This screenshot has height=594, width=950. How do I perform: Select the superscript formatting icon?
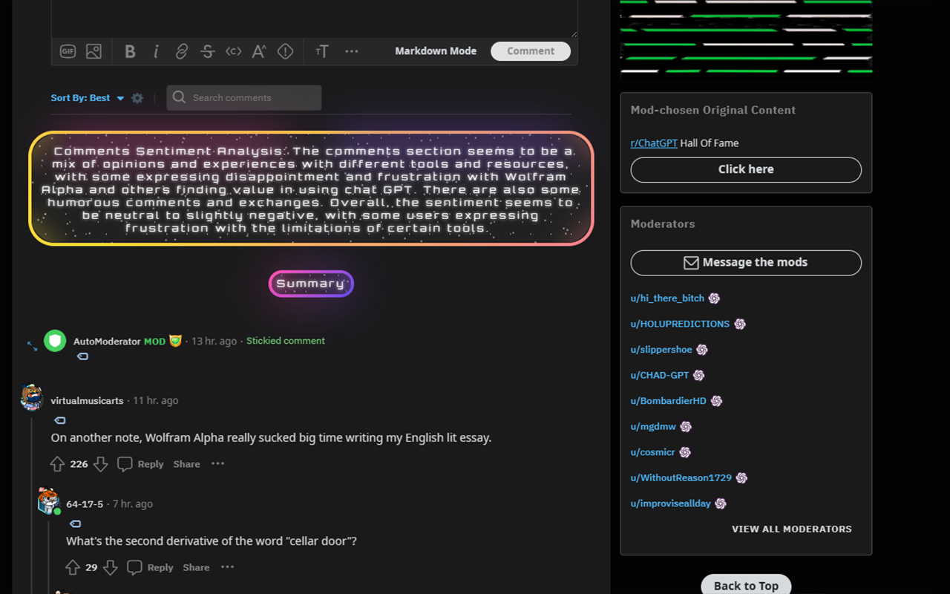(259, 51)
